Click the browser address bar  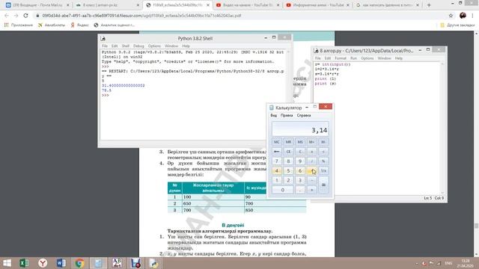[238, 16]
